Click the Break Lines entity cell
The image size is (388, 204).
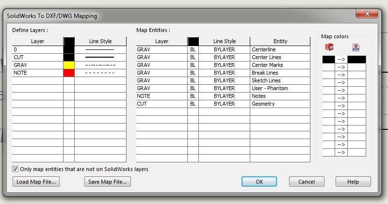(x=280, y=73)
